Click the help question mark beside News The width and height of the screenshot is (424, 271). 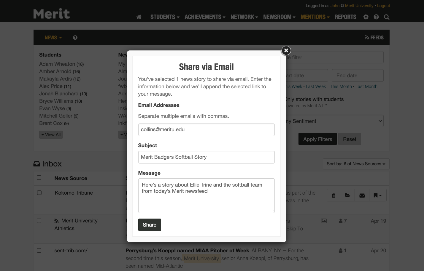click(x=75, y=38)
